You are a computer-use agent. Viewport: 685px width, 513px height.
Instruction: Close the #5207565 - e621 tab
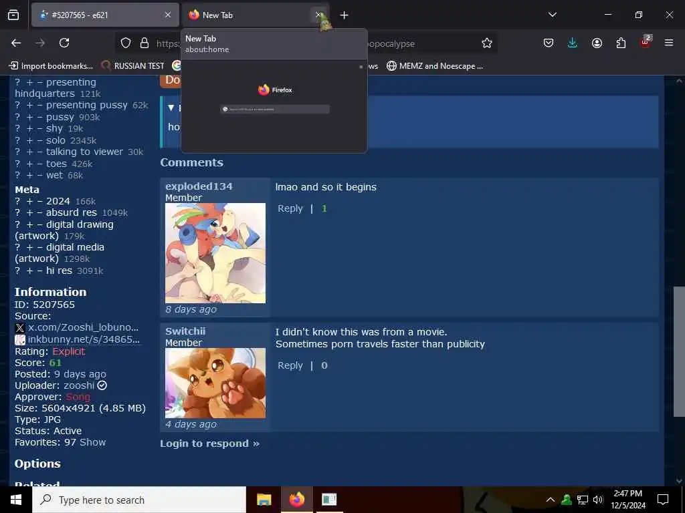click(168, 15)
